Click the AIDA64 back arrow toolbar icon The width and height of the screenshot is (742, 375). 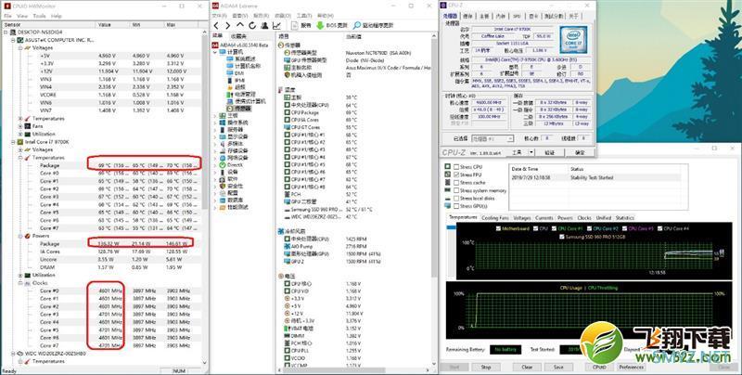pos(216,26)
